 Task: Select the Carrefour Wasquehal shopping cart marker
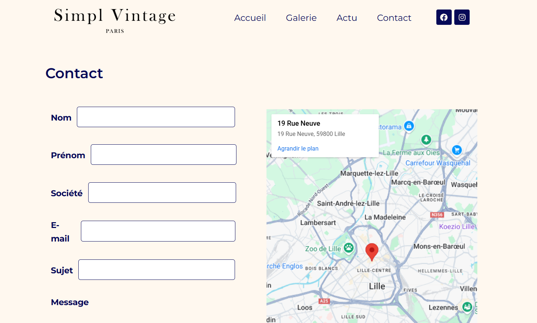pos(456,150)
